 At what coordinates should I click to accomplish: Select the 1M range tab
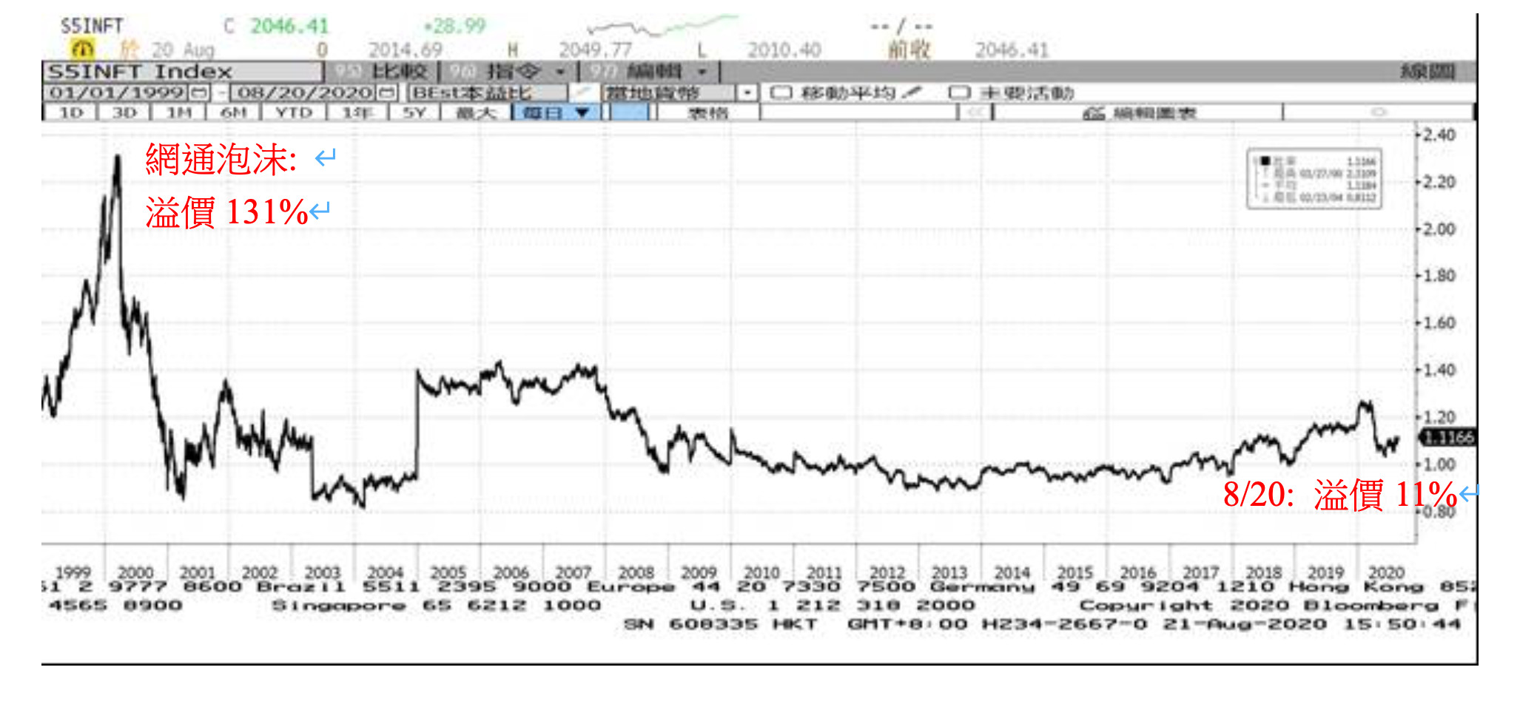pyautogui.click(x=178, y=112)
